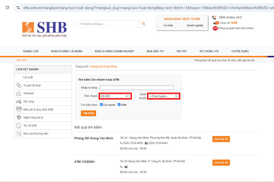The height and width of the screenshot is (182, 274).
Task: Open the Tỉnh, thành HÀ NỘI dropdown
Action: point(115,96)
